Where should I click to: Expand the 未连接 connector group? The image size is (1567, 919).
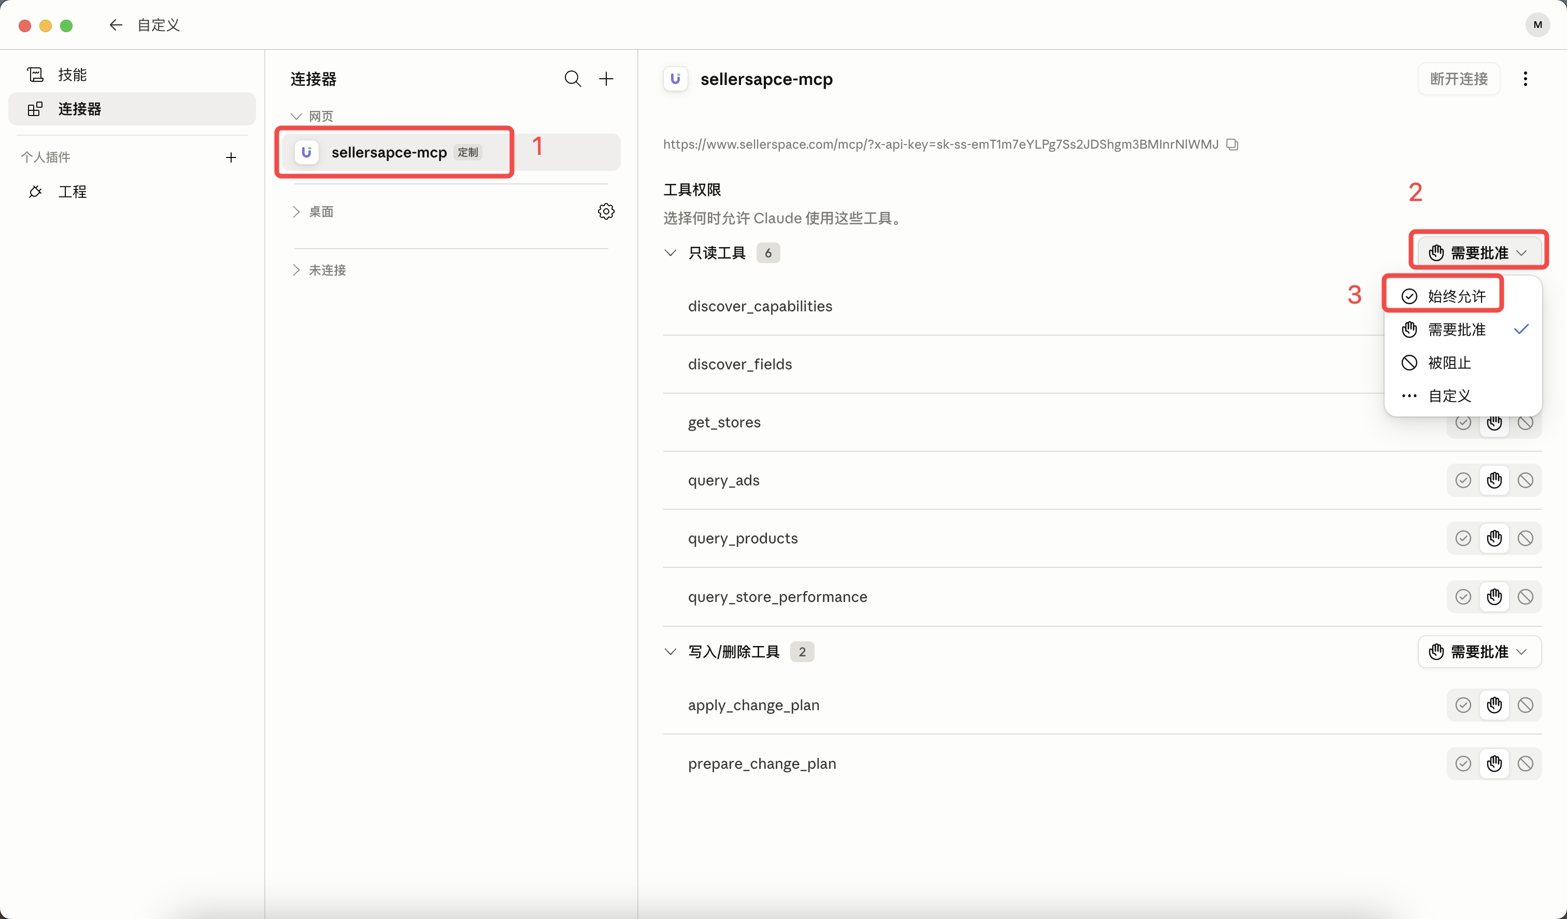pyautogui.click(x=296, y=270)
